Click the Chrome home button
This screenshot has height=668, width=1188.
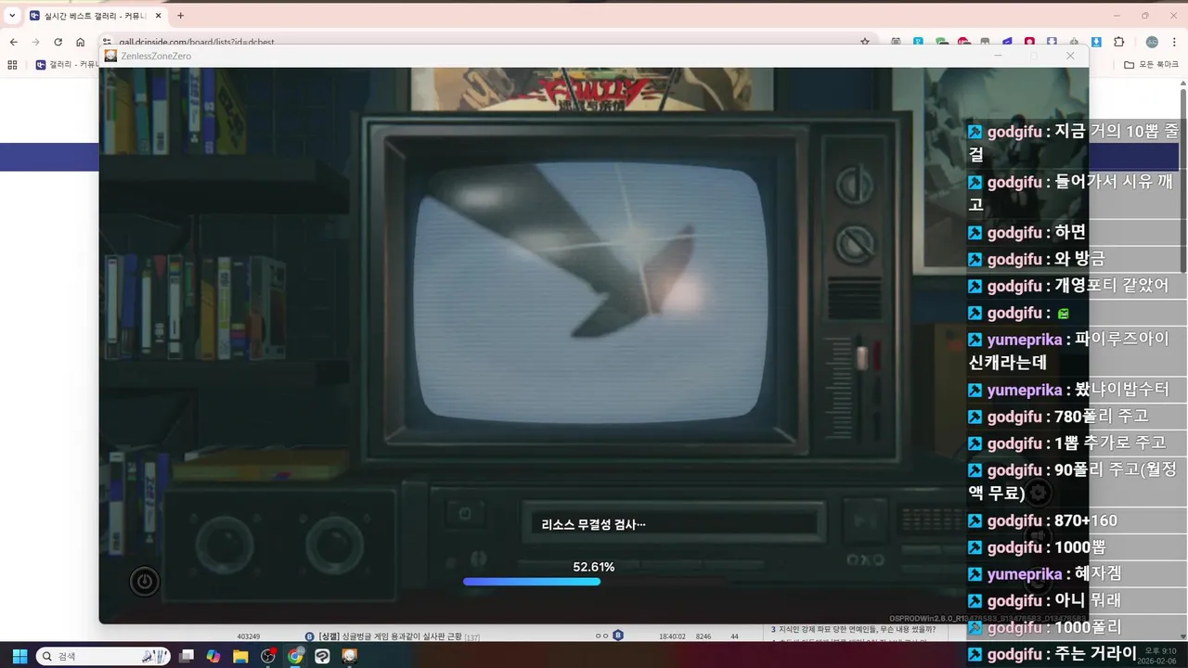click(x=81, y=42)
